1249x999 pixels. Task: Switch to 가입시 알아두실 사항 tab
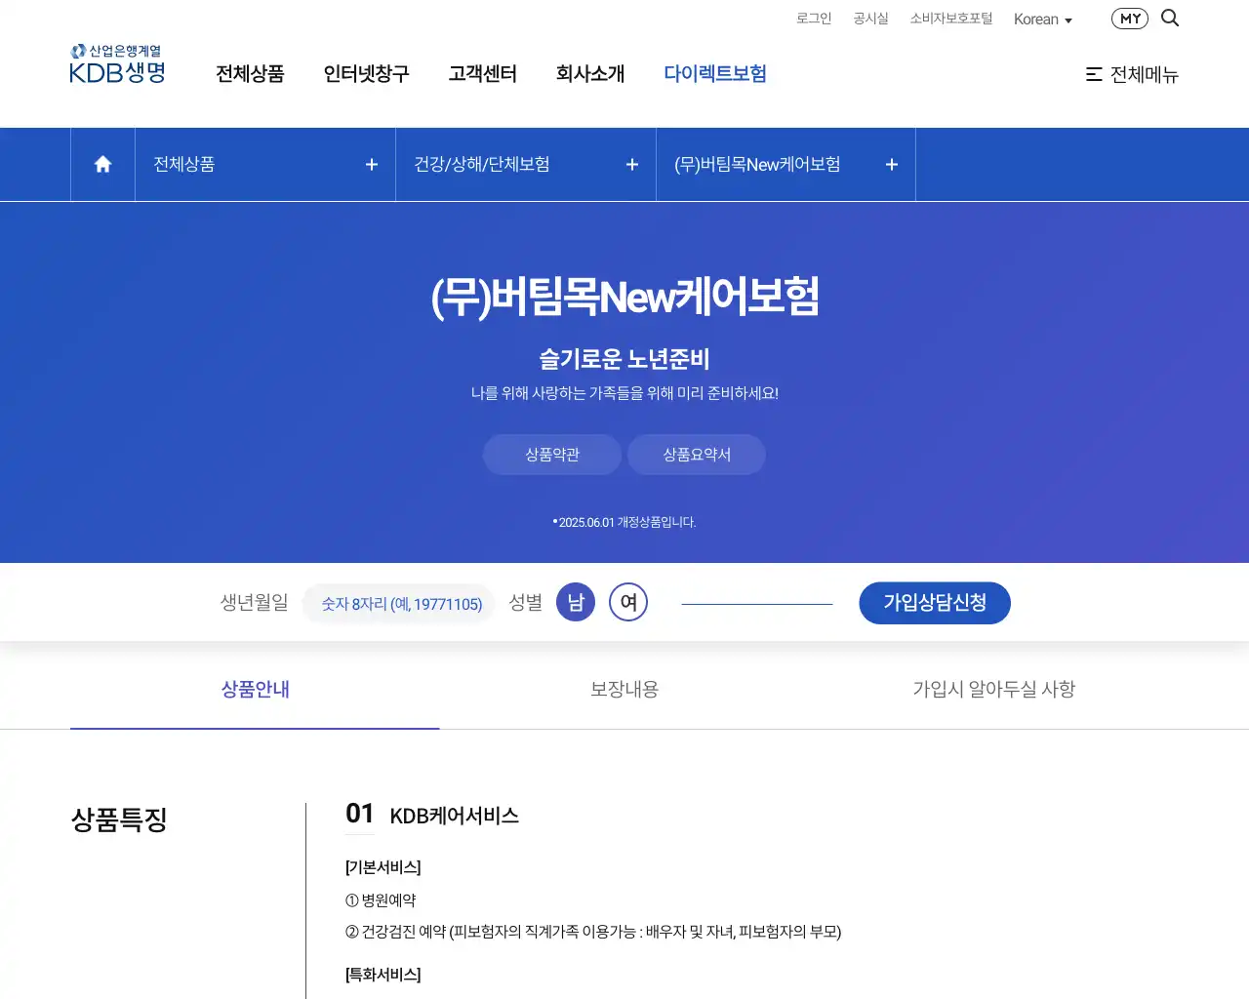pyautogui.click(x=993, y=690)
